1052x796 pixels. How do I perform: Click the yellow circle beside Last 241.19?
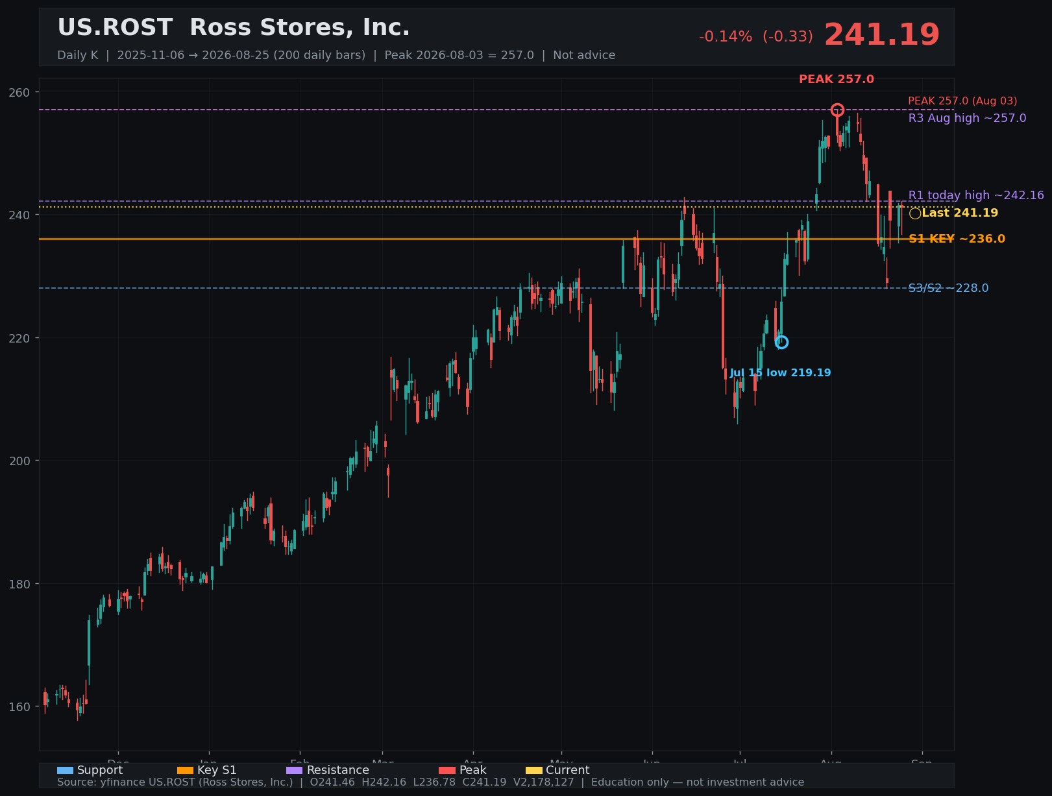915,213
